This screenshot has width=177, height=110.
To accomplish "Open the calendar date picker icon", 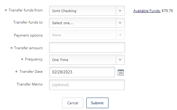I will pos(121,72).
